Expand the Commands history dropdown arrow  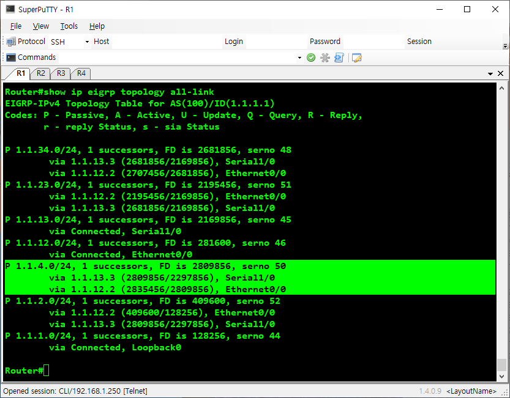[x=299, y=58]
